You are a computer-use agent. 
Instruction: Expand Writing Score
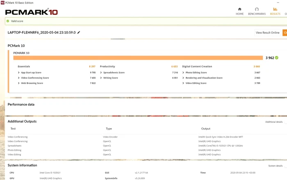101,78
